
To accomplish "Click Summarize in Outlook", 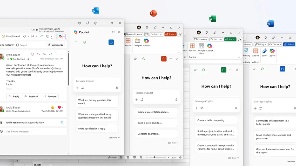I will click(56, 45).
